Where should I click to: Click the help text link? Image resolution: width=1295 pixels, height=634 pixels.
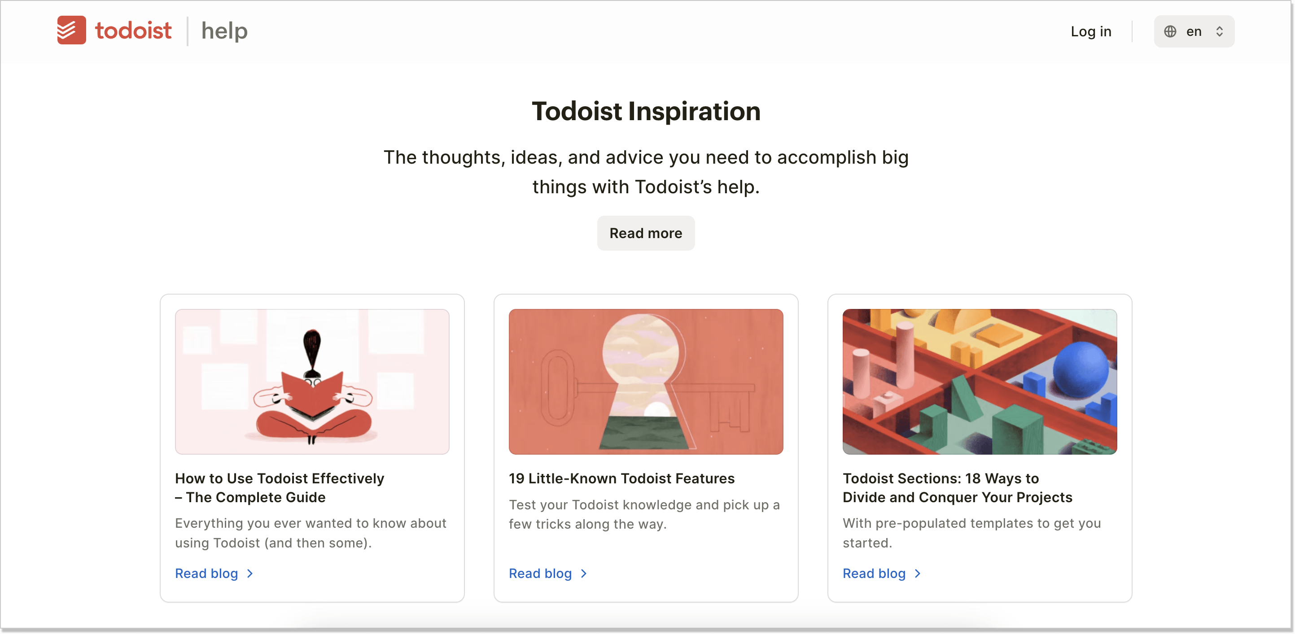[223, 31]
